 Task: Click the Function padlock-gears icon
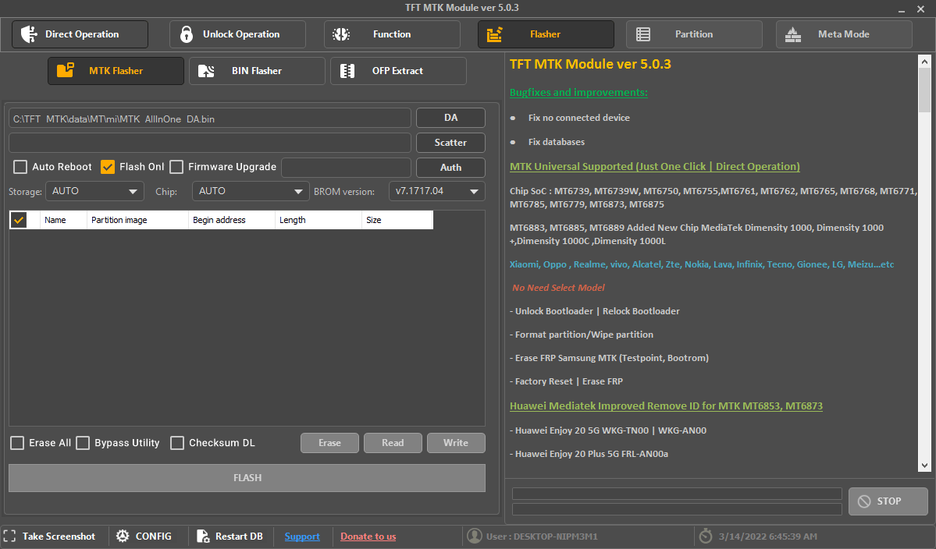(x=340, y=34)
